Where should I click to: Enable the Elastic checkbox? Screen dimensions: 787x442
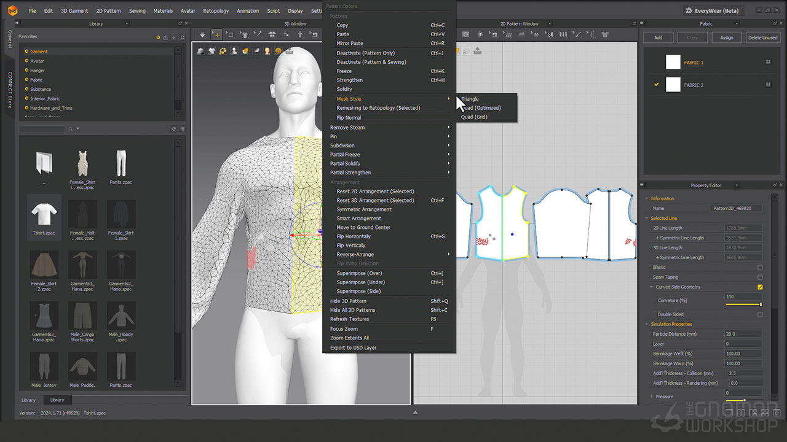click(x=760, y=268)
